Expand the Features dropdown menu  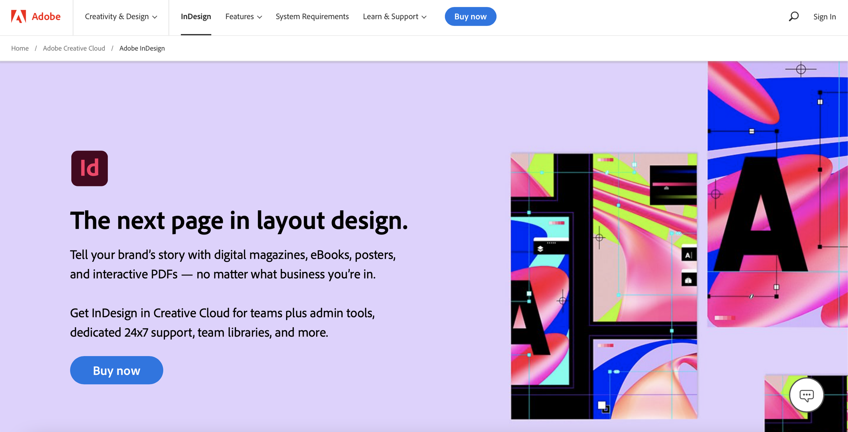click(x=243, y=17)
